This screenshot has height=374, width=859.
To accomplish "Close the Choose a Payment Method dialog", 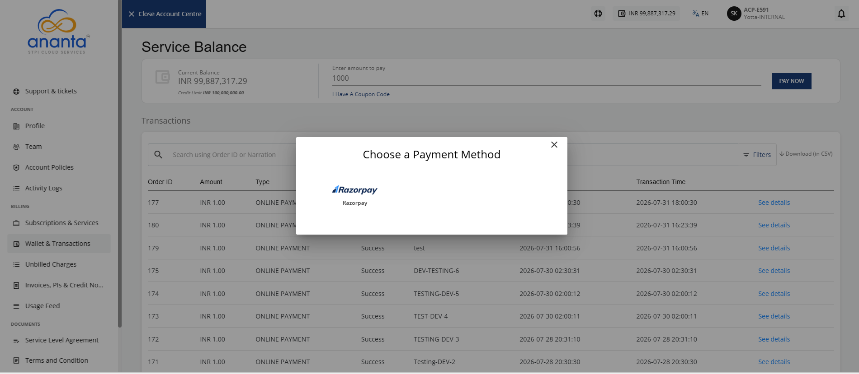I will pyautogui.click(x=554, y=145).
